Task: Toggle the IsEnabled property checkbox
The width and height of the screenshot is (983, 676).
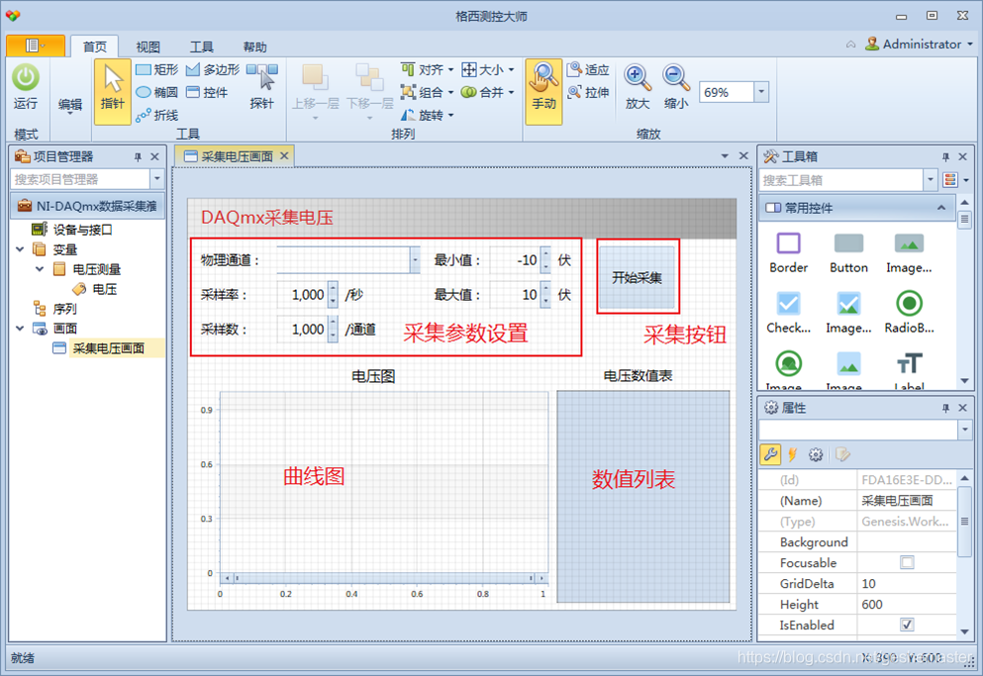Action: click(906, 625)
